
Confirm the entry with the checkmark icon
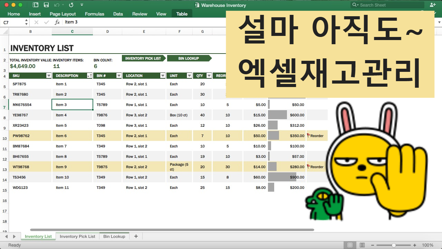point(47,22)
